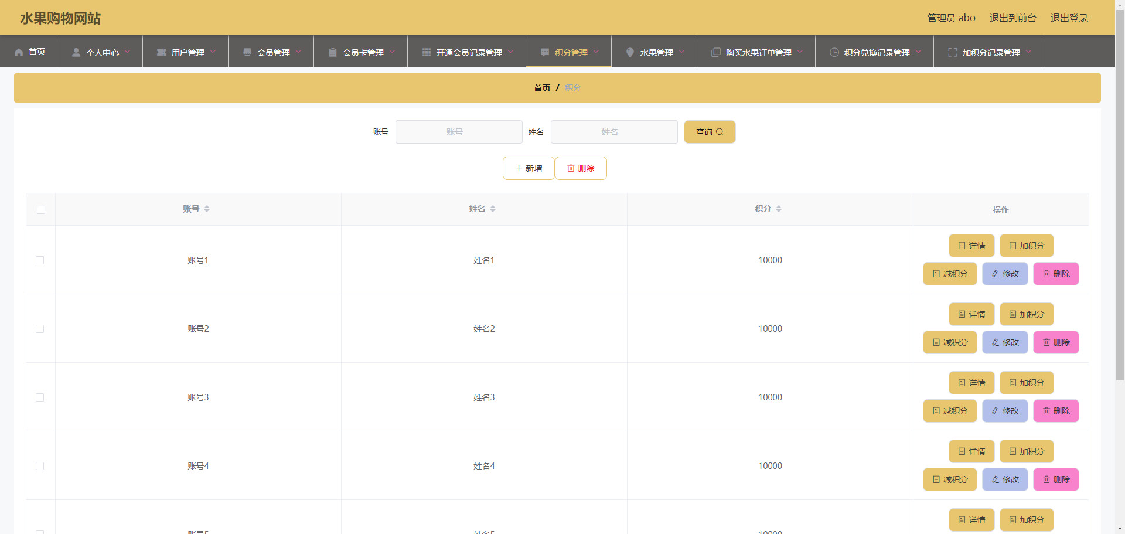
Task: Open the 加积分记录管理 menu
Action: tap(988, 52)
